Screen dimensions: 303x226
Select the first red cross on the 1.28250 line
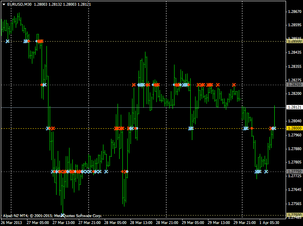pyautogui.click(x=134, y=85)
